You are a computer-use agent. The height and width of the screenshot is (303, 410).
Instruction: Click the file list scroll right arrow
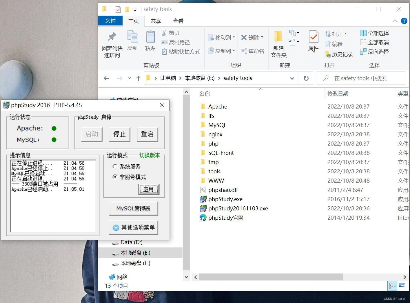pyautogui.click(x=404, y=277)
